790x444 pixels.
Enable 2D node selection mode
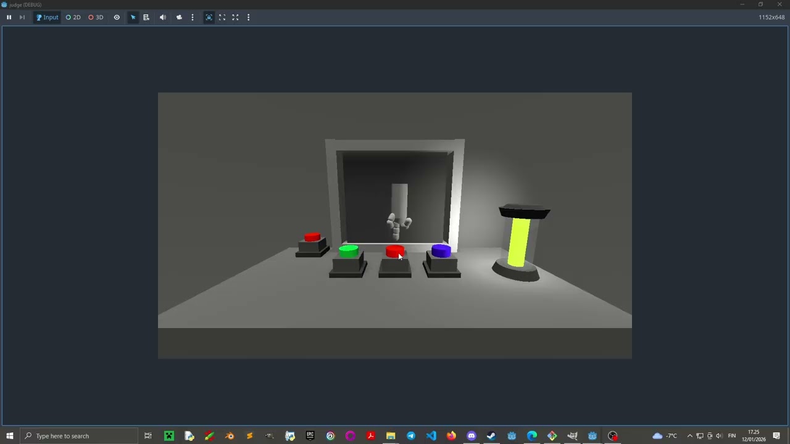coord(73,17)
